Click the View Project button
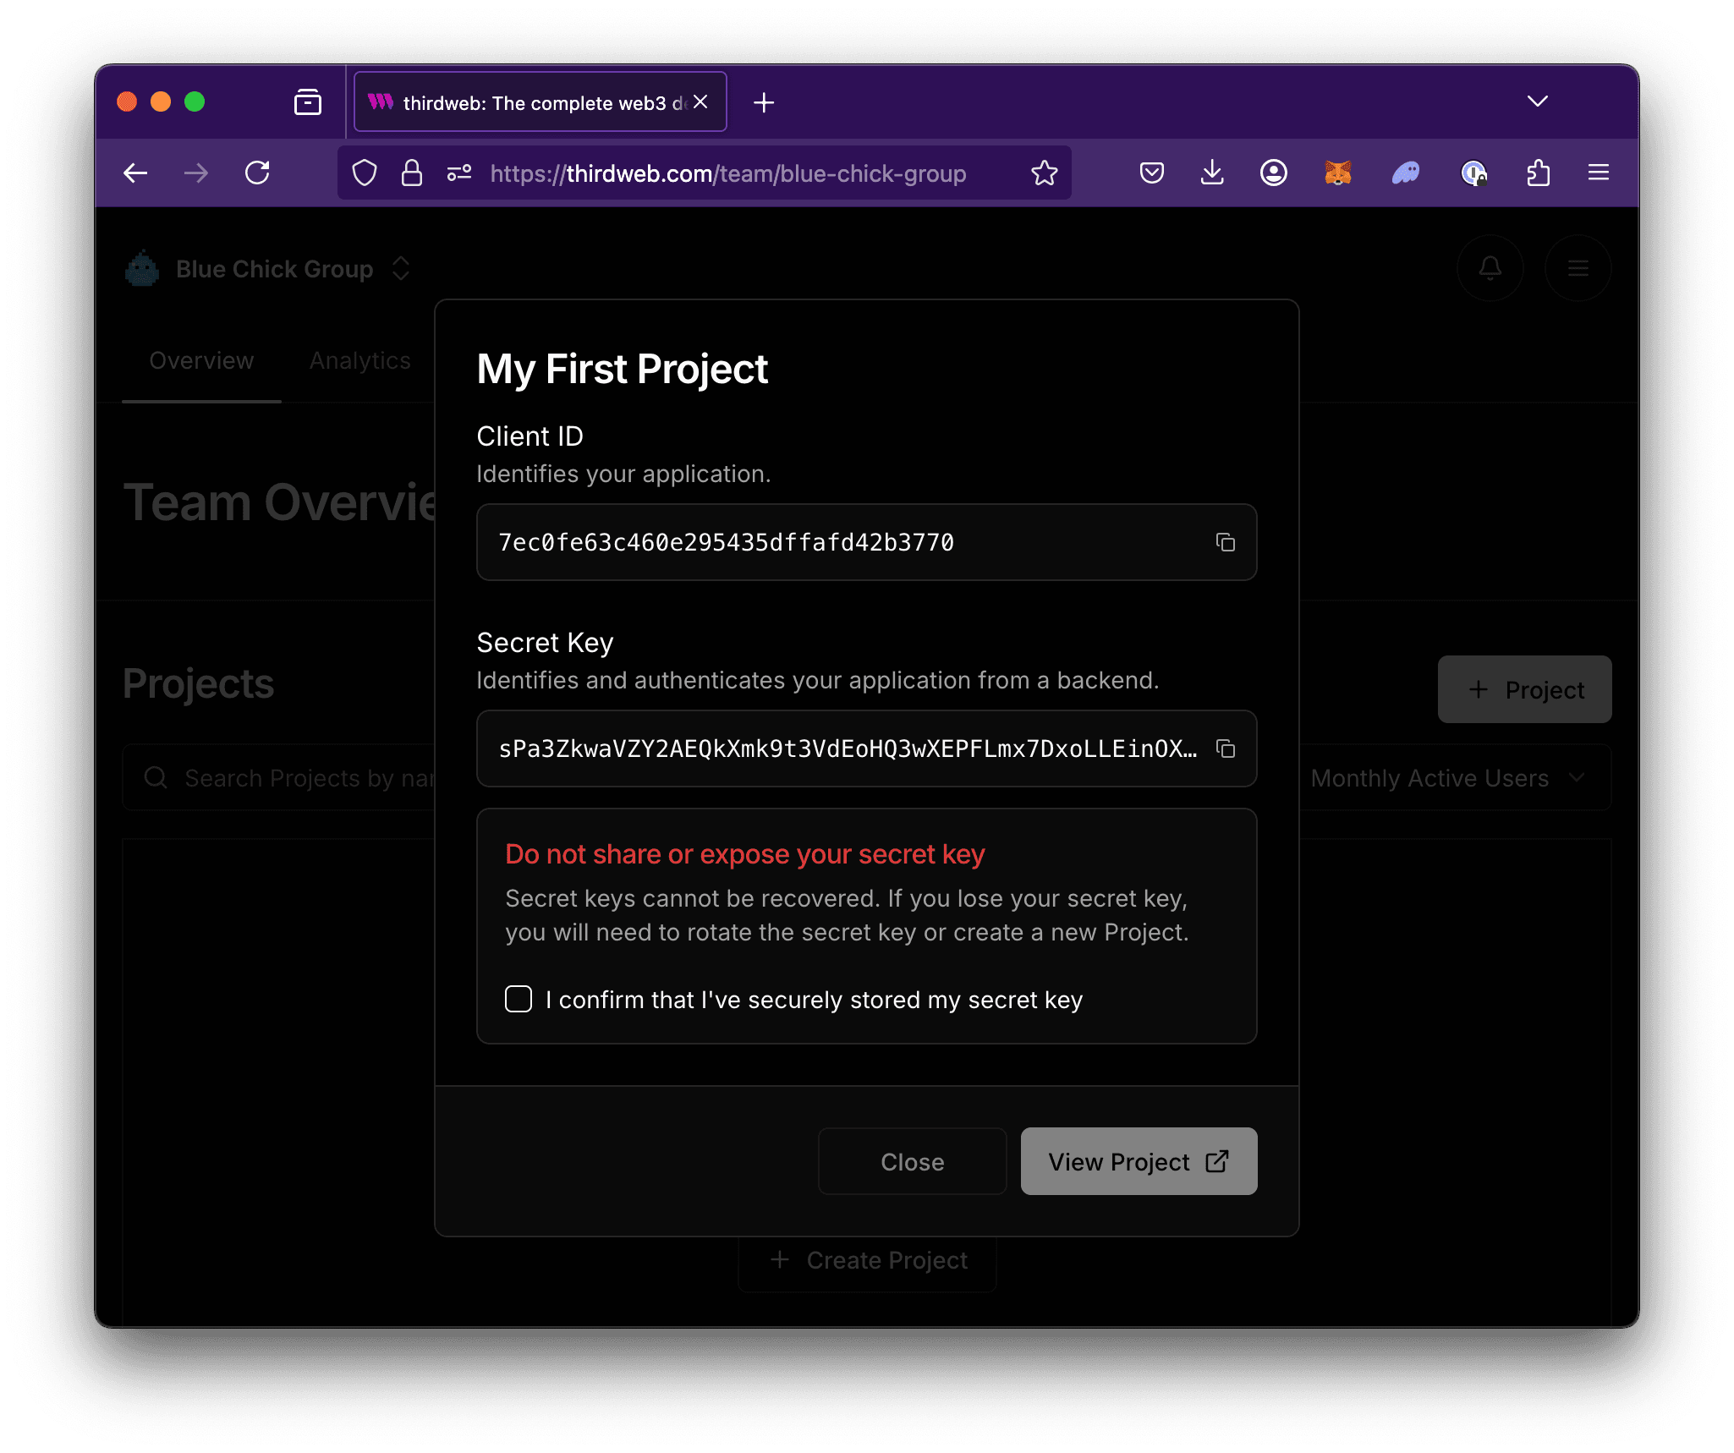 point(1138,1161)
